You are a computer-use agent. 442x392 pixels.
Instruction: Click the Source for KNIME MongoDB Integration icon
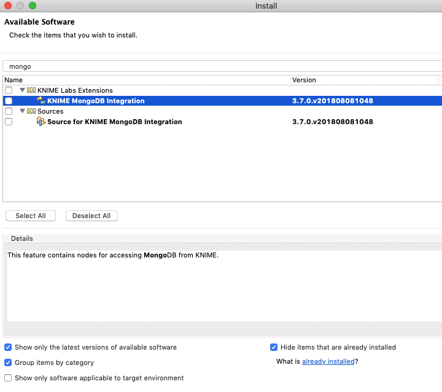(x=41, y=122)
